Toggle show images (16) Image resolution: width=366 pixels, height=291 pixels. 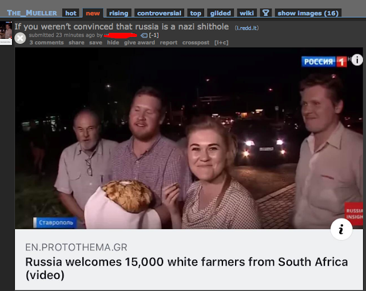pyautogui.click(x=308, y=13)
